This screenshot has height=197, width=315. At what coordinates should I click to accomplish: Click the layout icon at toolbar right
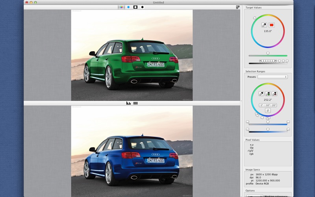click(238, 7)
